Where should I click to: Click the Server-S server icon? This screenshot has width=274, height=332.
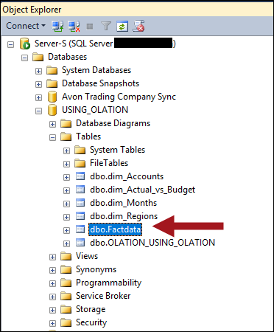[x=25, y=44]
